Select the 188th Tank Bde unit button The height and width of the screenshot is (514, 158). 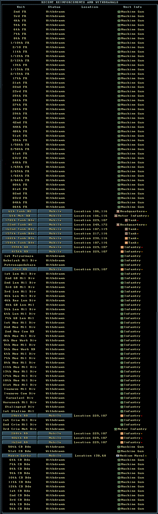coord(20,238)
